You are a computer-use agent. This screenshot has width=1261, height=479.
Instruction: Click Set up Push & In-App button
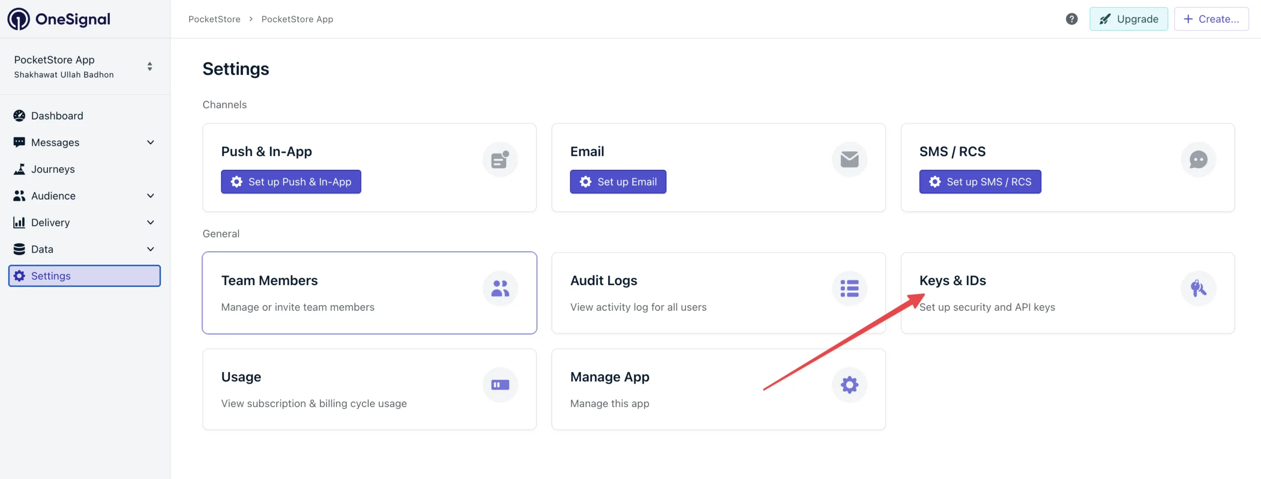tap(291, 182)
